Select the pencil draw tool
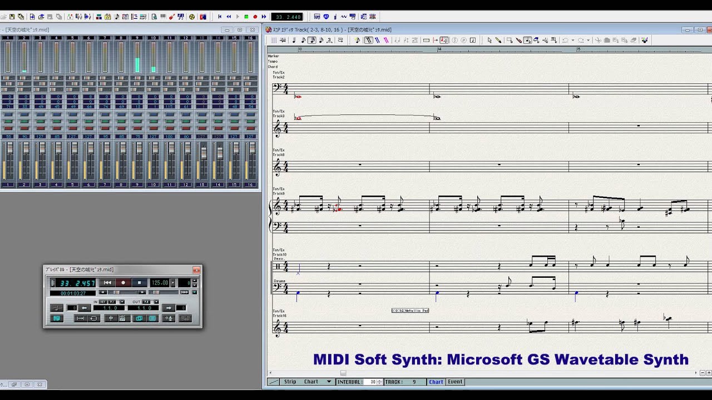The height and width of the screenshot is (400, 712). 498,40
